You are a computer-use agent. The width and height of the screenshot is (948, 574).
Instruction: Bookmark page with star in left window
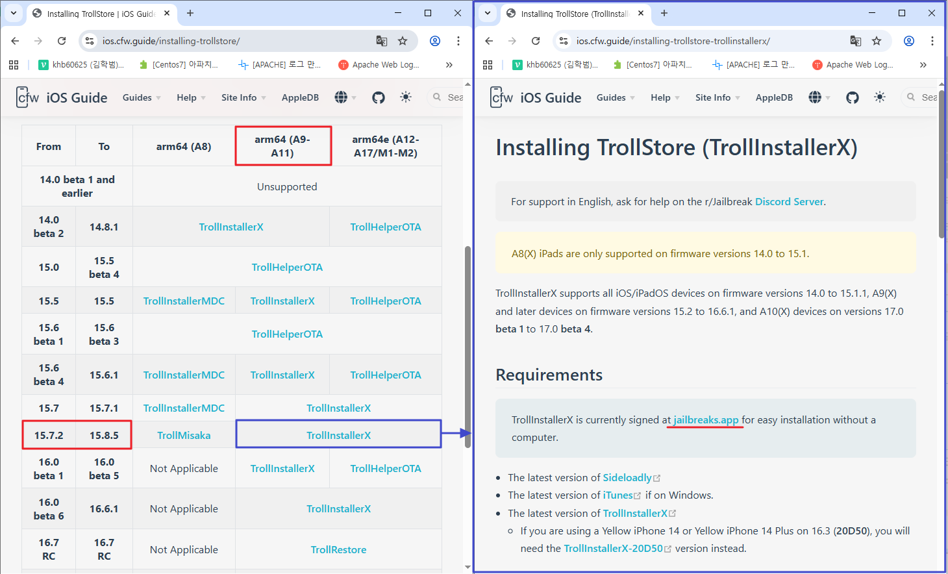[x=403, y=41]
